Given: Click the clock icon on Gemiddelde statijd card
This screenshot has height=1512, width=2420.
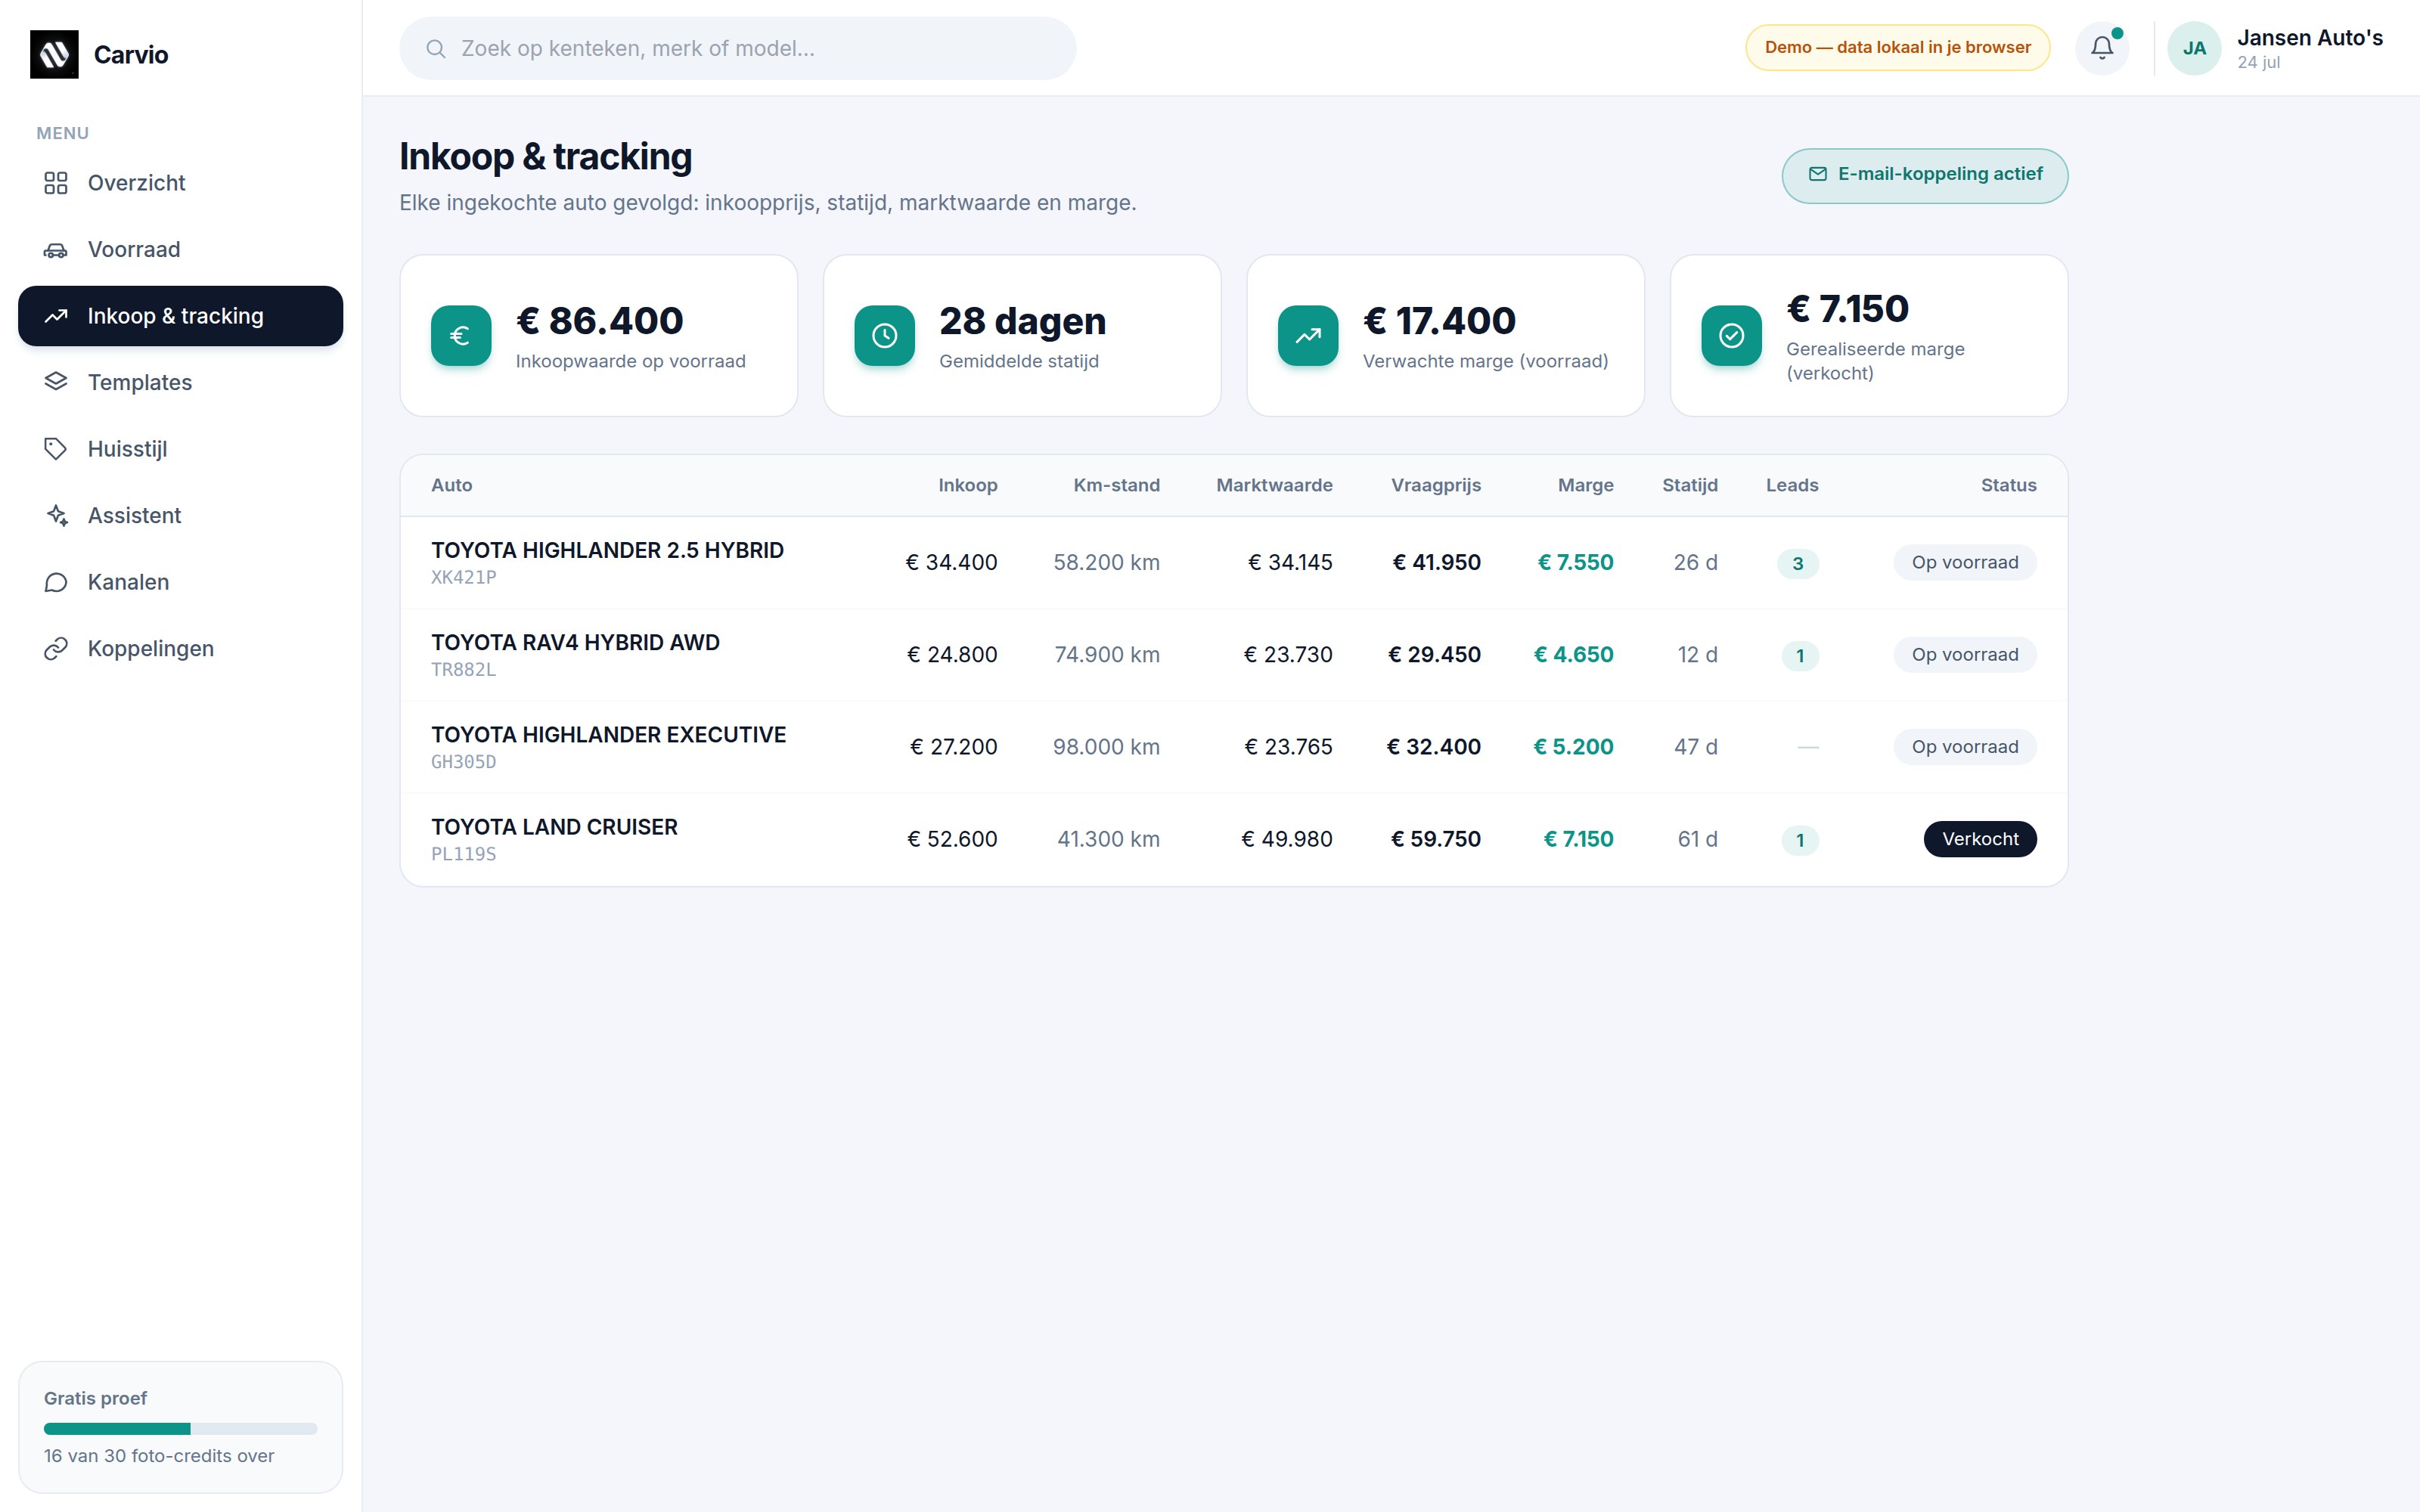Looking at the screenshot, I should [884, 335].
